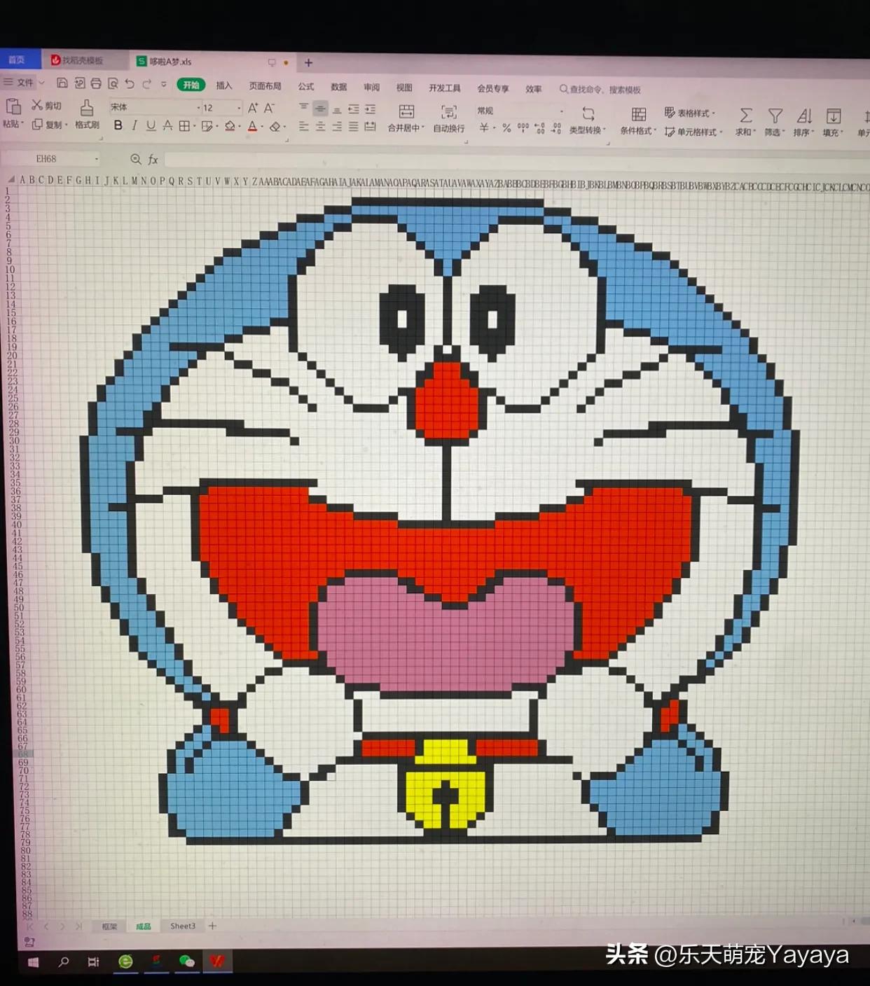
Task: Redo the last undone action
Action: (146, 84)
